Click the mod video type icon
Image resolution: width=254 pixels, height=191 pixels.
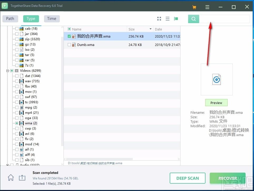tap(22, 144)
